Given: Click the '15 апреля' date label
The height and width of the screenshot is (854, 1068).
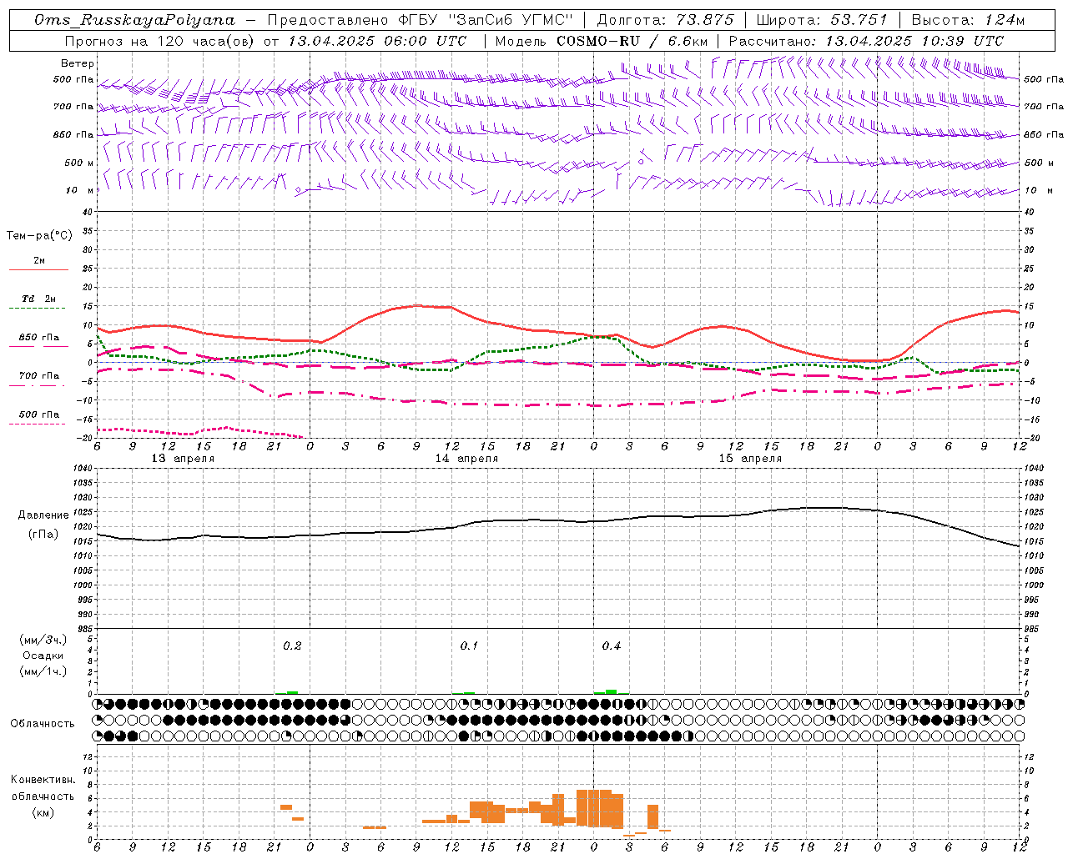Looking at the screenshot, I should pyautogui.click(x=750, y=459).
